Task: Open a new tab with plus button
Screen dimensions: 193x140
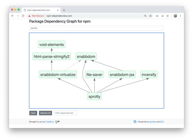Action: coord(64,10)
